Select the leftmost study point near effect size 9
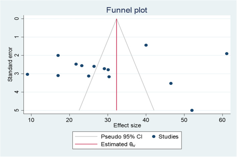This screenshot has height=157, width=237. [27, 74]
